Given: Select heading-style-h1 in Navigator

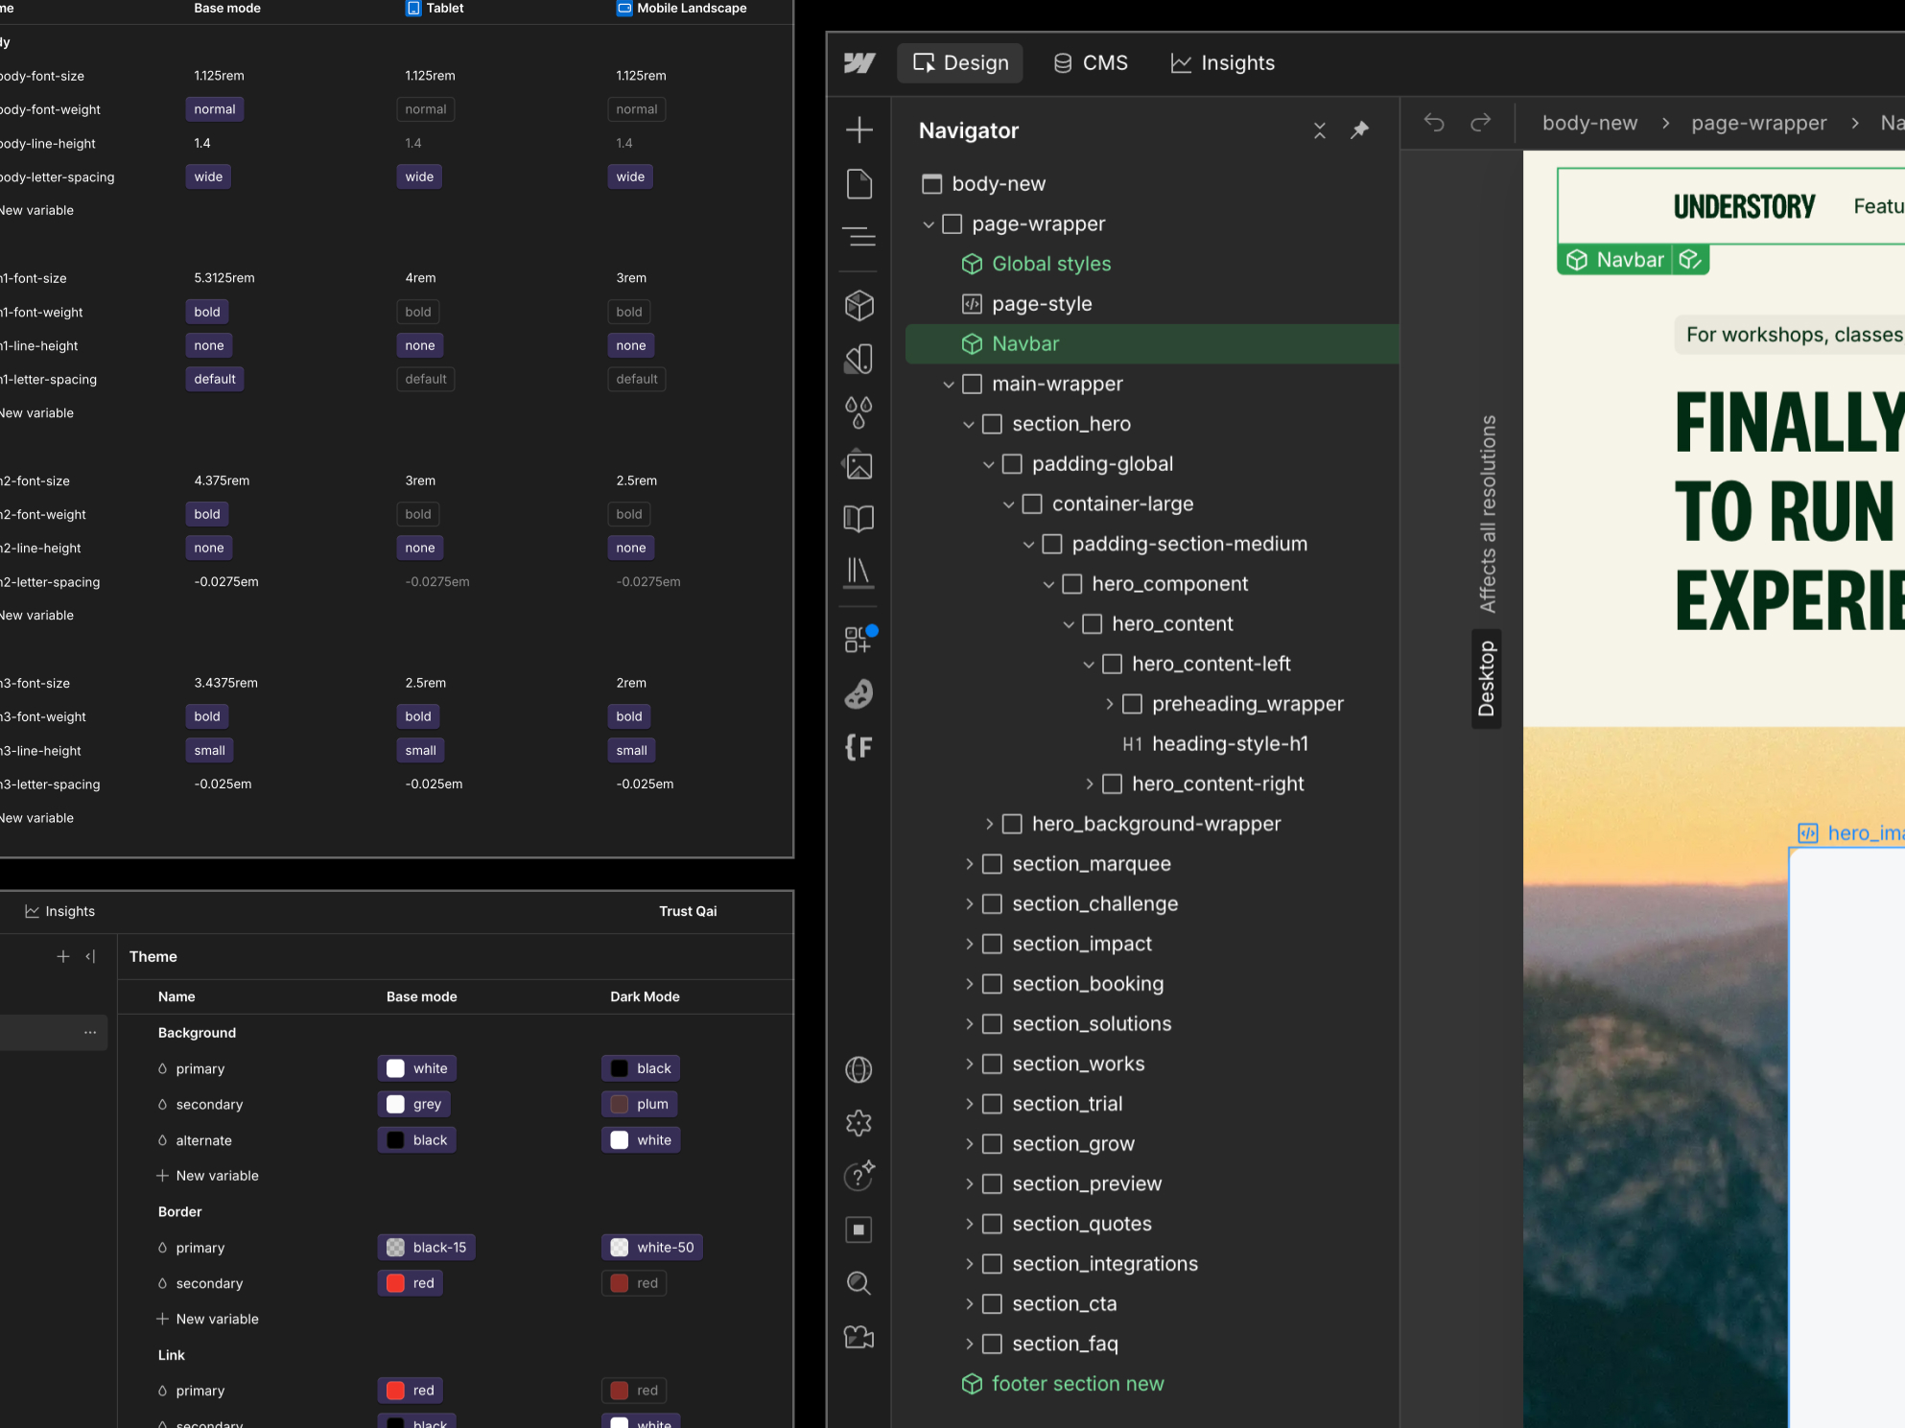Looking at the screenshot, I should (1230, 744).
